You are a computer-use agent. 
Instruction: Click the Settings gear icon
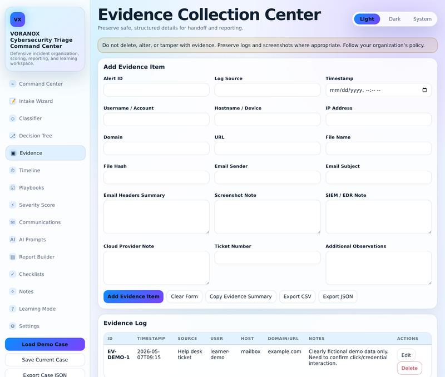pyautogui.click(x=12, y=326)
